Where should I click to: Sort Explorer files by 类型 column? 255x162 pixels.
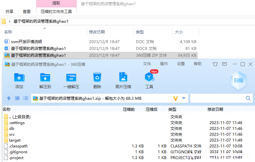tap(140, 32)
